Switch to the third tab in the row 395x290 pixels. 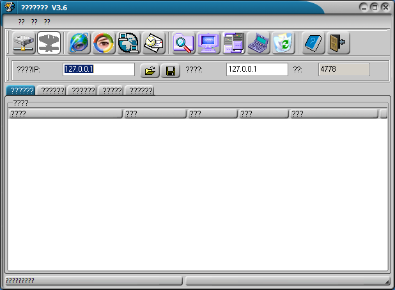[82, 91]
